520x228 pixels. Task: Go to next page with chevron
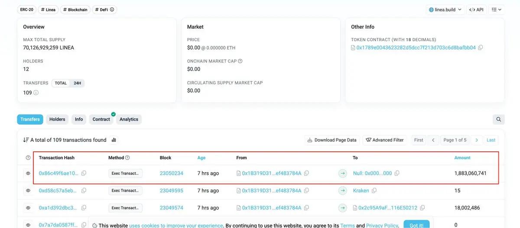pyautogui.click(x=477, y=140)
